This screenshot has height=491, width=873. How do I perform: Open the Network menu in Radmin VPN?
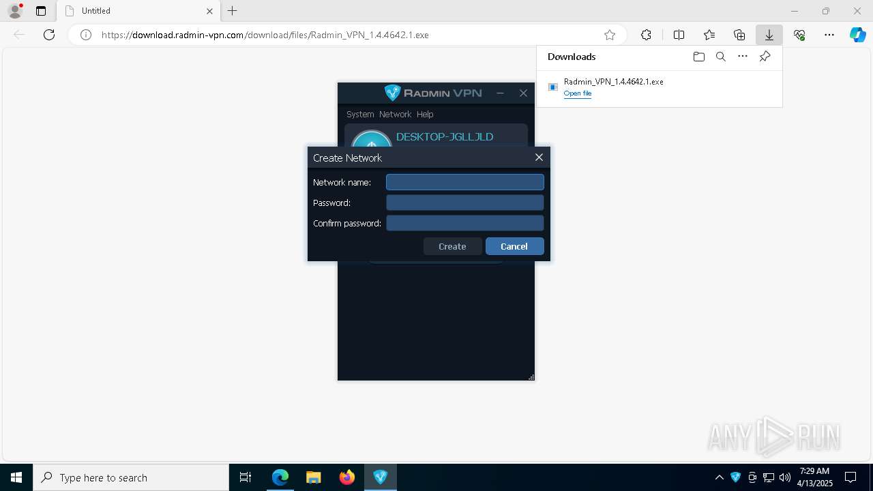click(x=396, y=114)
